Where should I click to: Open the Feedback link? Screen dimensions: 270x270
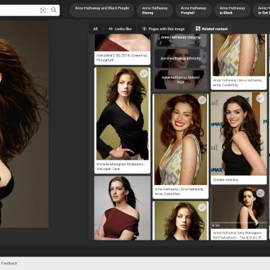point(9,263)
